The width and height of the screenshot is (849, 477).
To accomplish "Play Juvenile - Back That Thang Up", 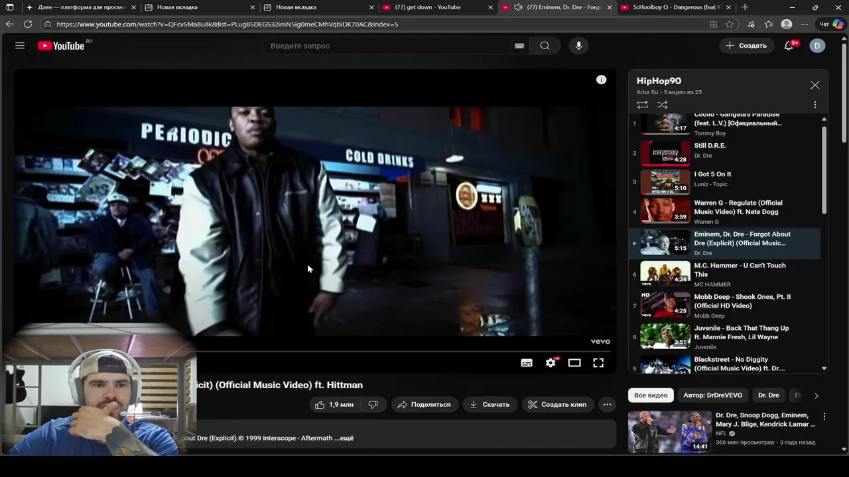I will point(724,337).
